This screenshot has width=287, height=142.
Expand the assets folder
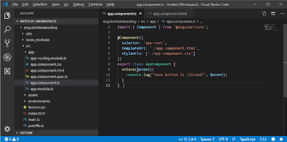tap(25, 95)
